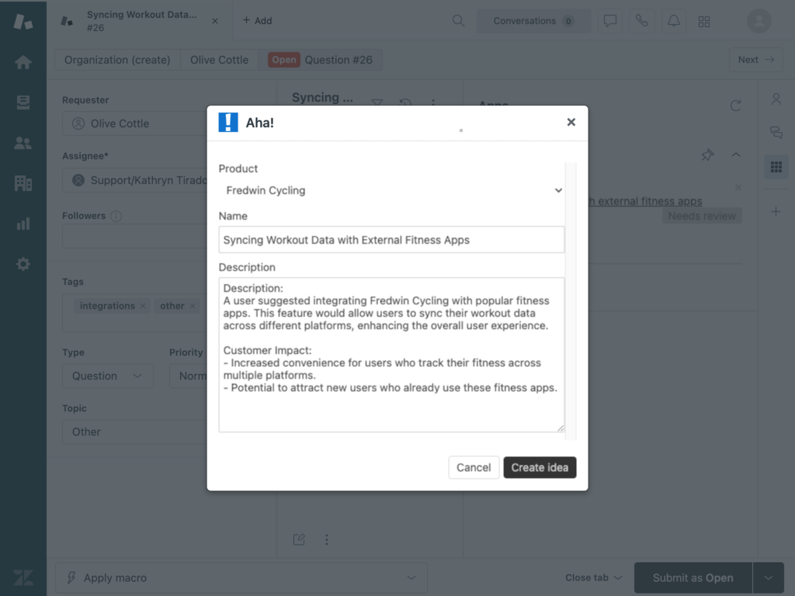Click the Next button
Screen dimensions: 795x596
(x=755, y=60)
